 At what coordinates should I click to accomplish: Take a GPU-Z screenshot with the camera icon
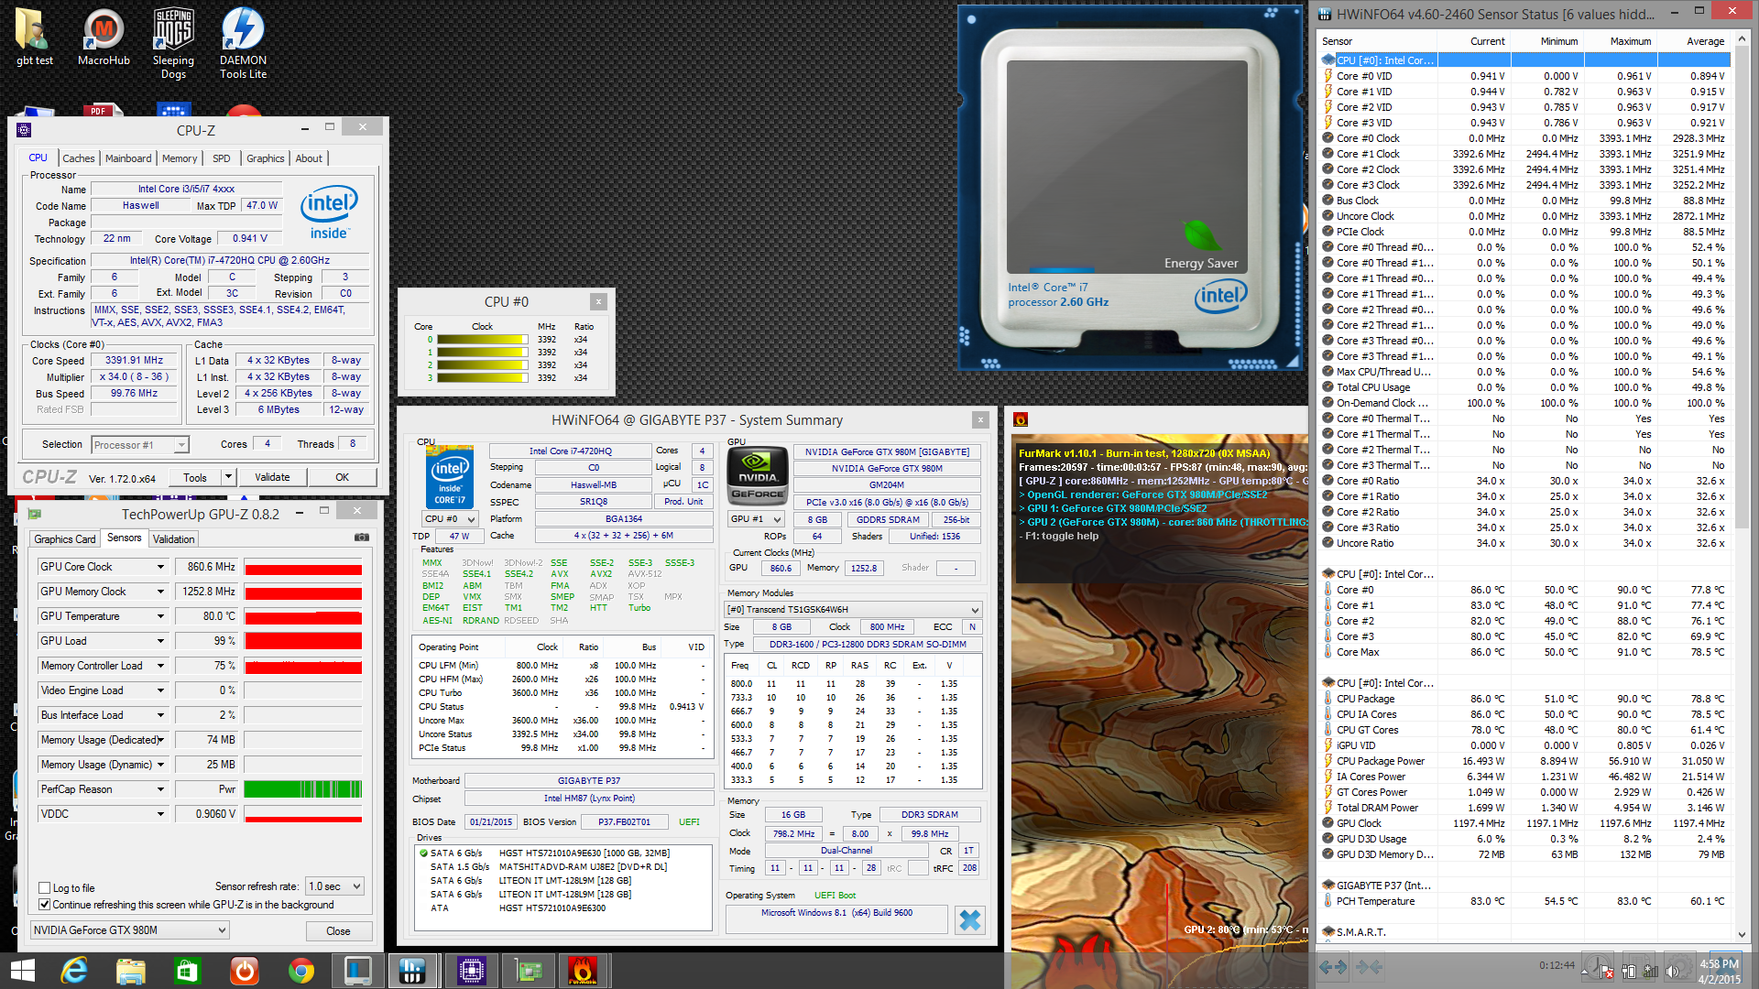pos(362,538)
